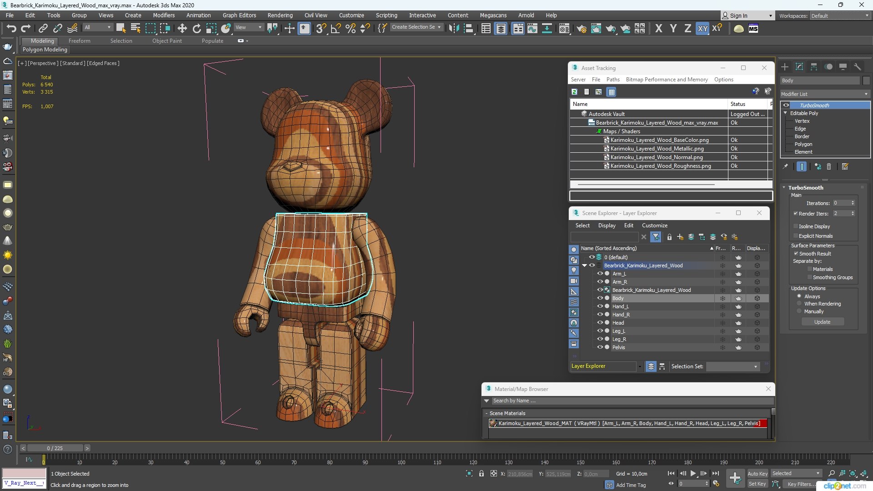Click the Search by Name field in Material Browser
This screenshot has height=491, width=873.
(x=632, y=401)
